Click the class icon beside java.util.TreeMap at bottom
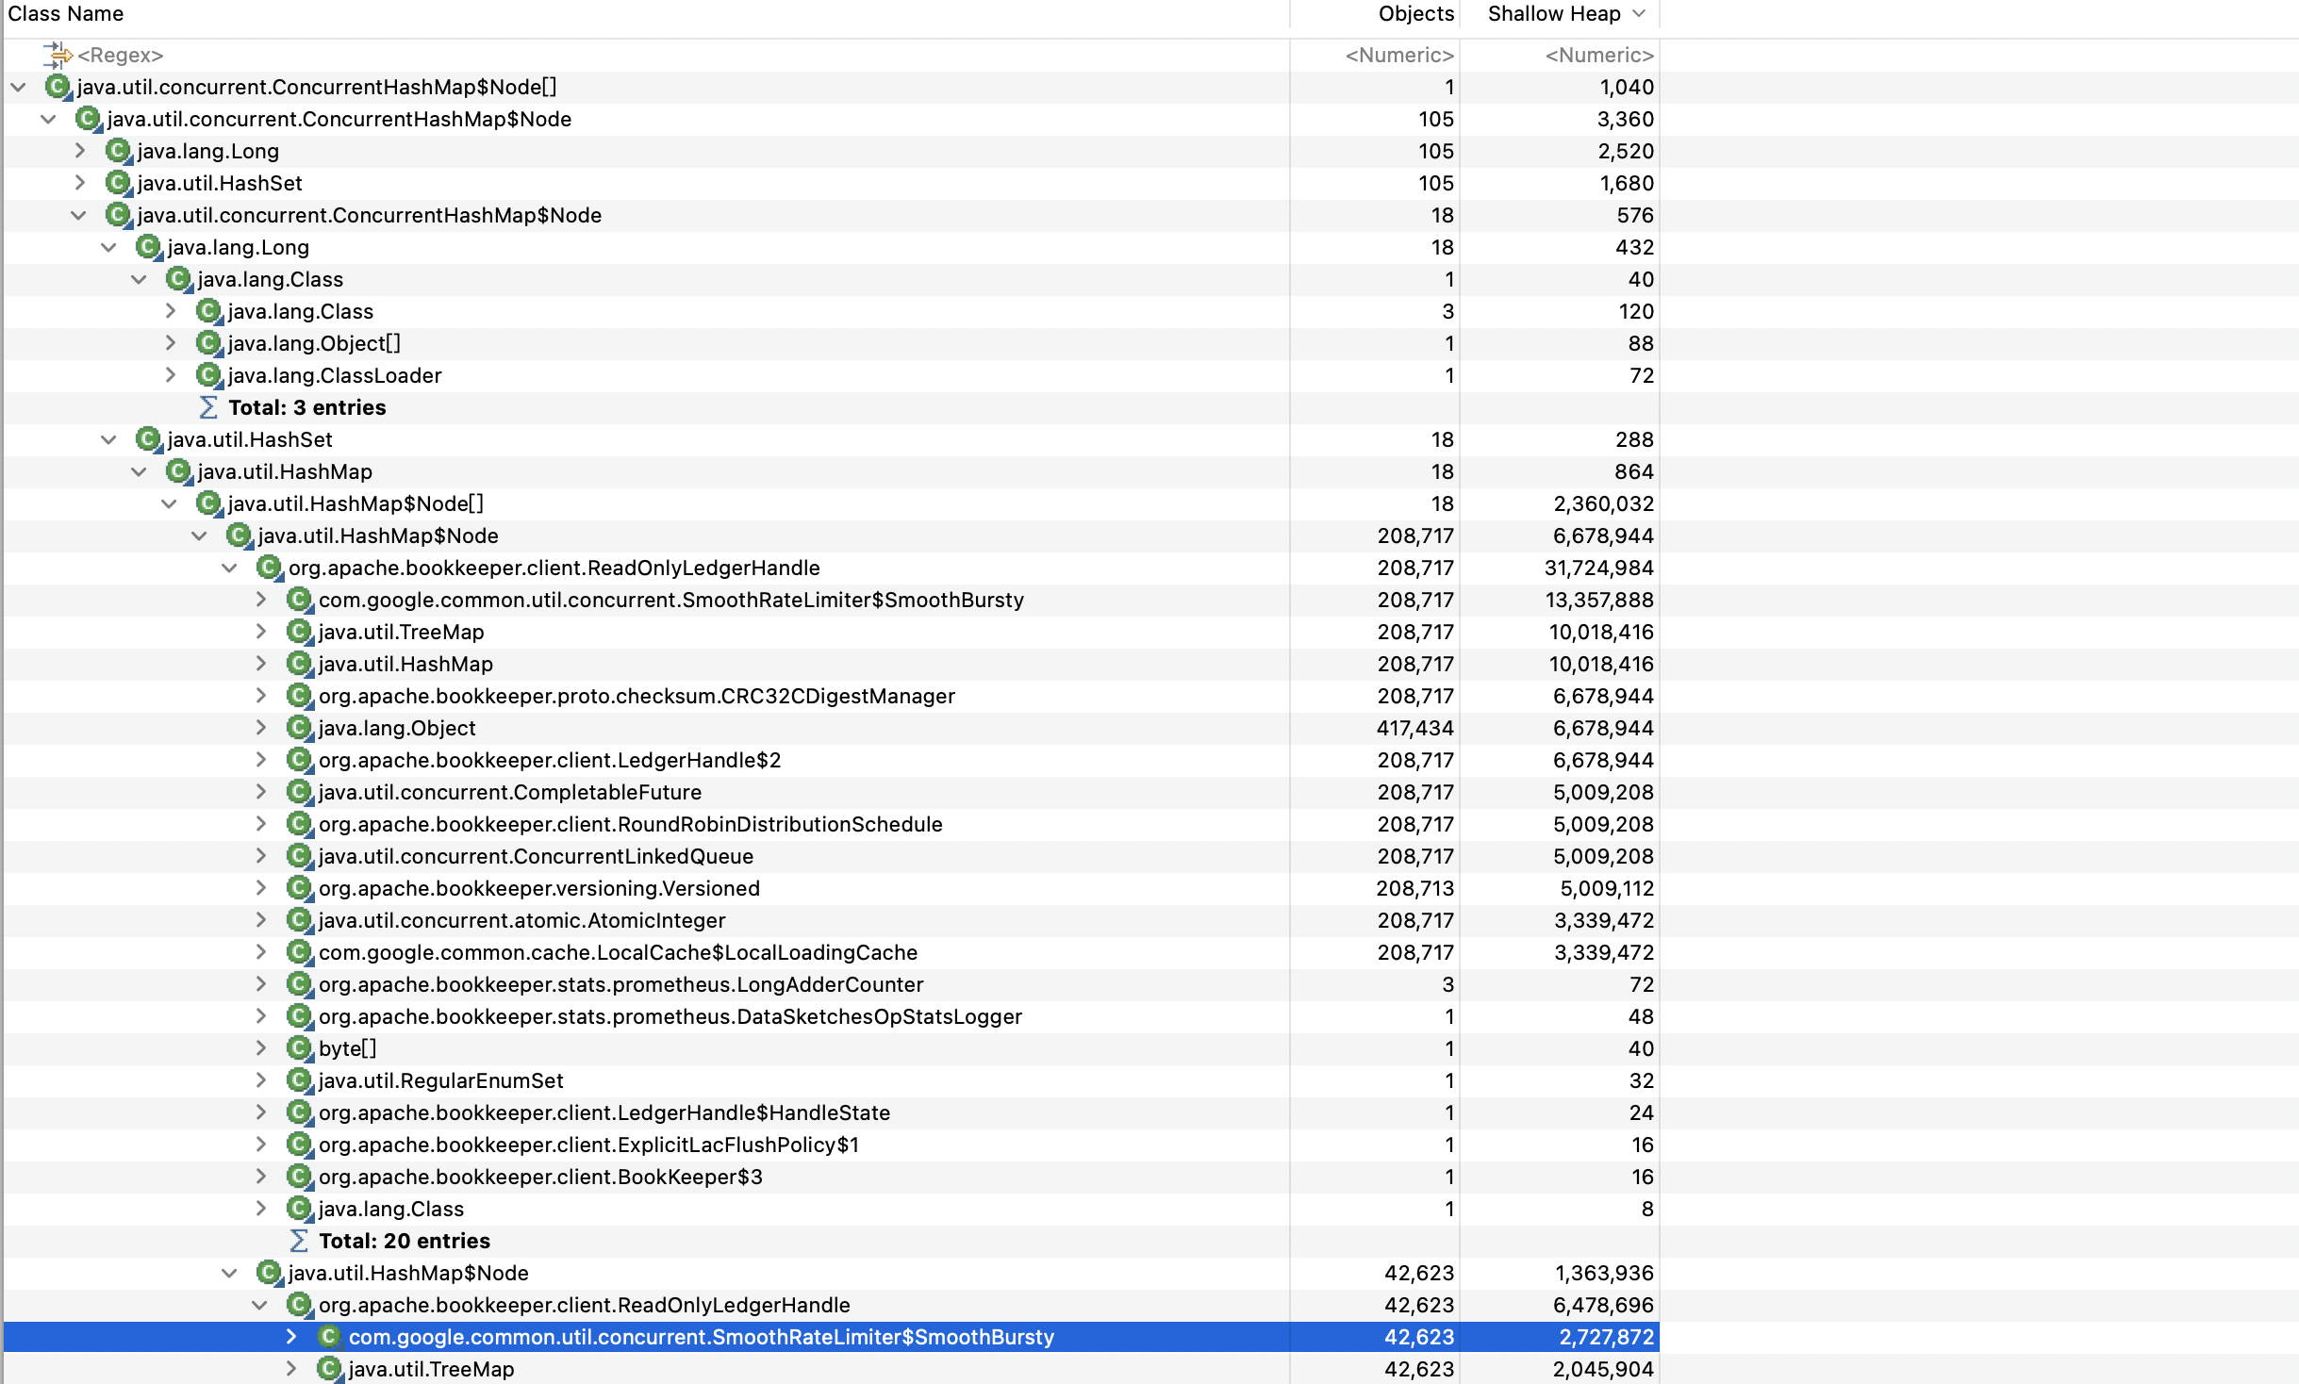The height and width of the screenshot is (1384, 2299). pyautogui.click(x=329, y=1369)
